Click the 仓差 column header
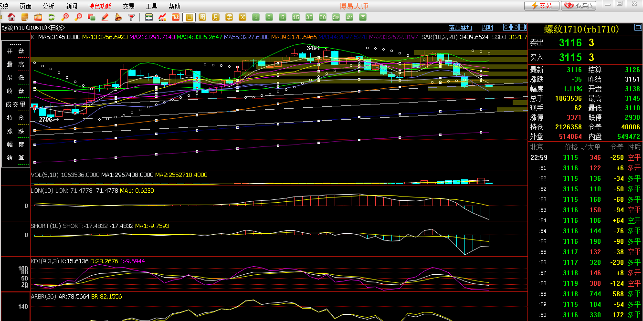The width and height of the screenshot is (643, 321). tap(617, 147)
